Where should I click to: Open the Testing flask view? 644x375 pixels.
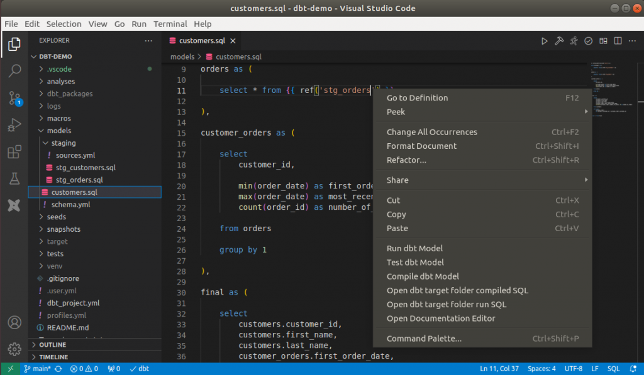click(14, 178)
